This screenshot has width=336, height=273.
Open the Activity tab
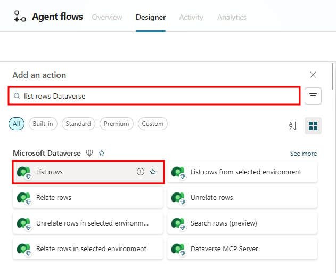click(x=191, y=17)
